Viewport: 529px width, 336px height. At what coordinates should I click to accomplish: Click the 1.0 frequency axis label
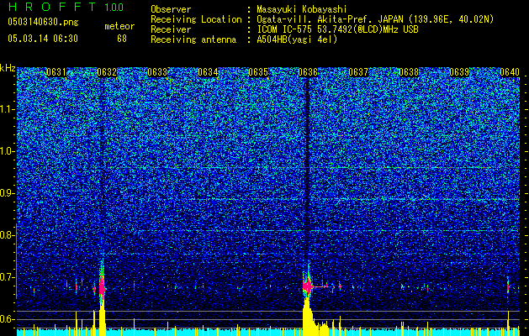(6, 152)
